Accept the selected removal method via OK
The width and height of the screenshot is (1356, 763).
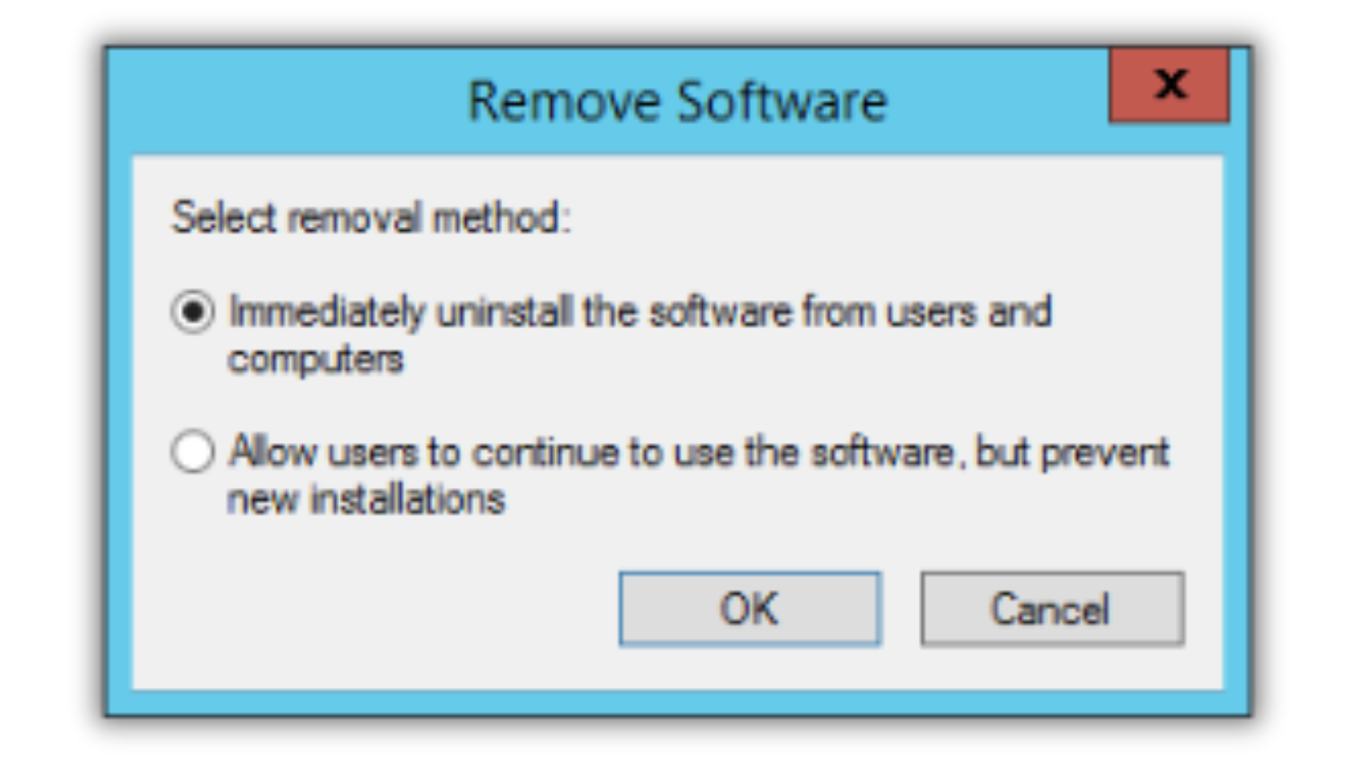click(x=750, y=609)
